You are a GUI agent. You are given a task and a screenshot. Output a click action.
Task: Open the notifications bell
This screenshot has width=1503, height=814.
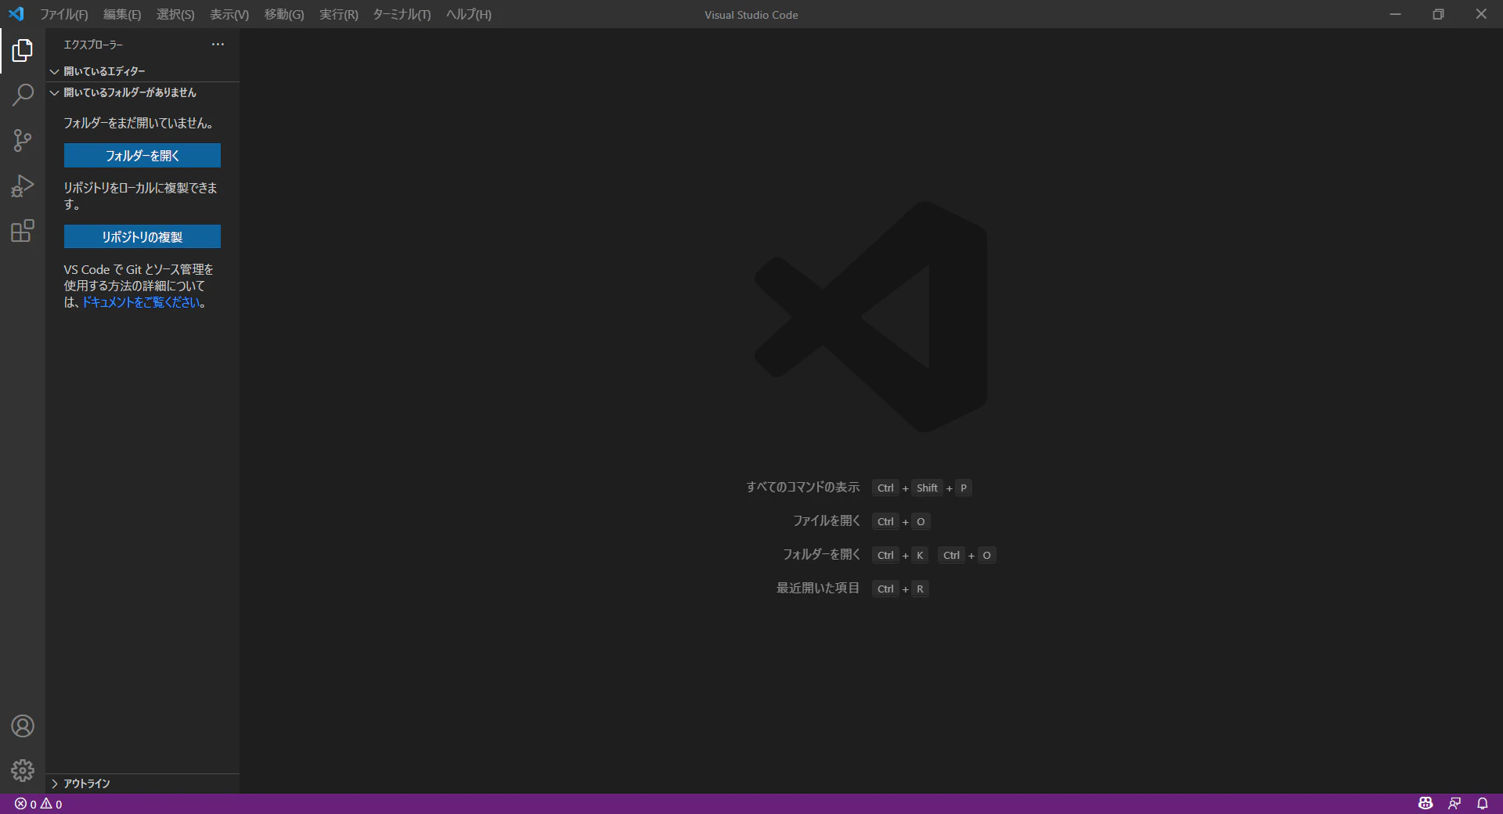pyautogui.click(x=1483, y=804)
